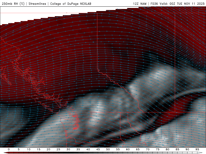
Task: Click the '65' colorbar scale label
Action: click(x=138, y=149)
